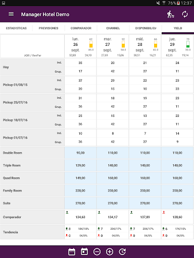Viewport: 194px width, 258px height.
Task: Edit Family Room price 228,00
Action: pyautogui.click(x=80, y=190)
